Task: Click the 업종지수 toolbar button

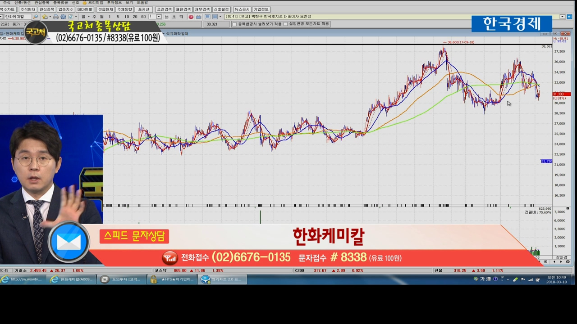Action: pyautogui.click(x=66, y=9)
